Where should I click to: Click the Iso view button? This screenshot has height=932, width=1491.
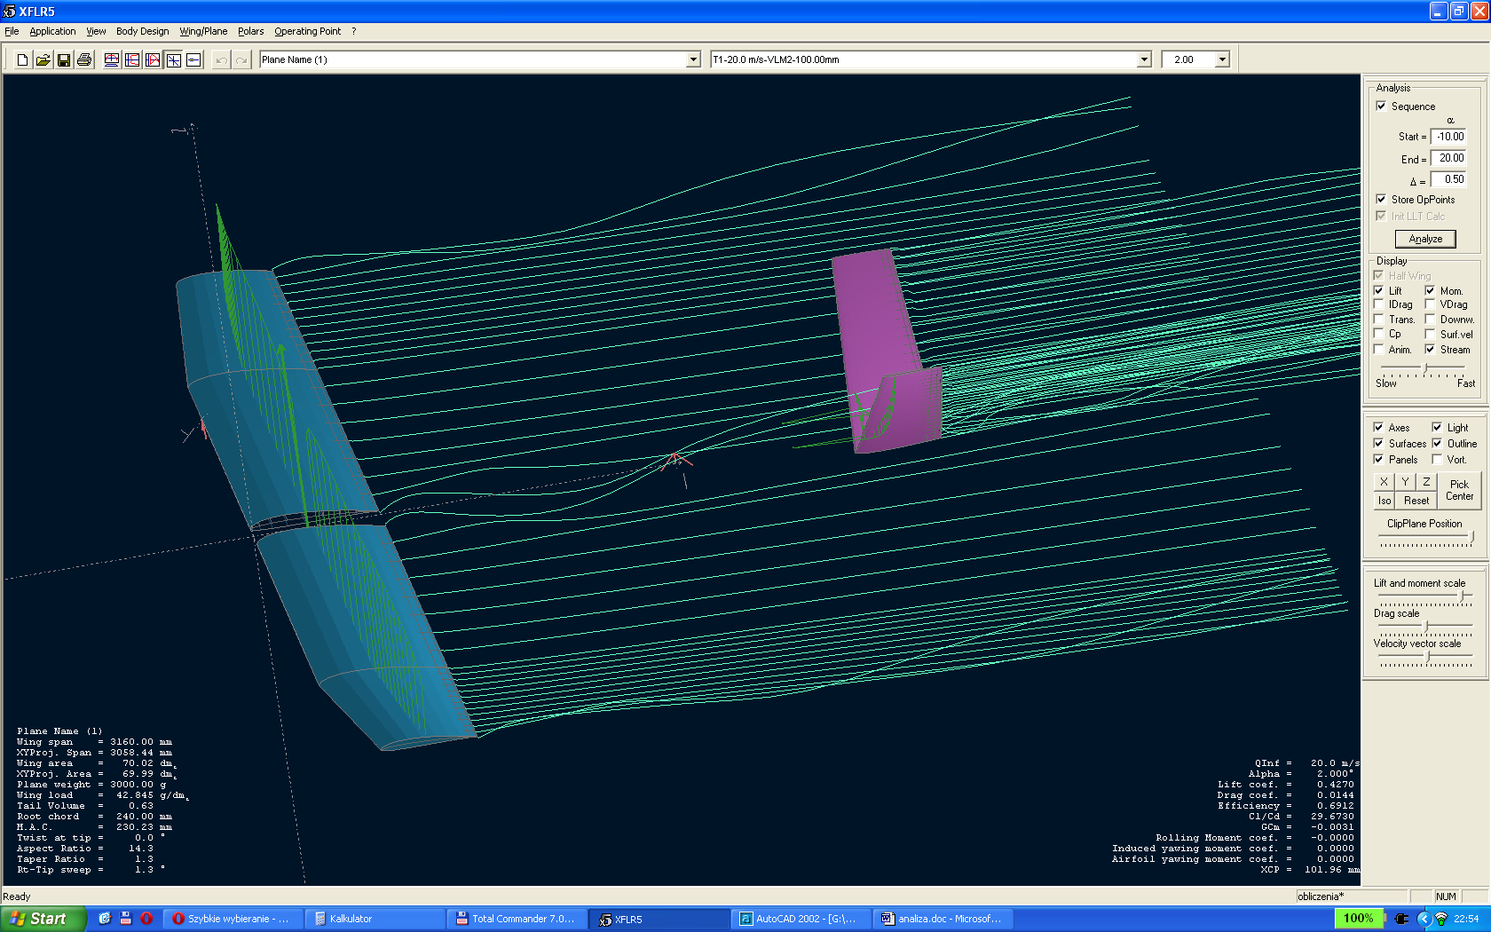tap(1384, 501)
